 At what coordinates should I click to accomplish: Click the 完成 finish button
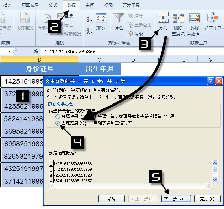point(207,199)
